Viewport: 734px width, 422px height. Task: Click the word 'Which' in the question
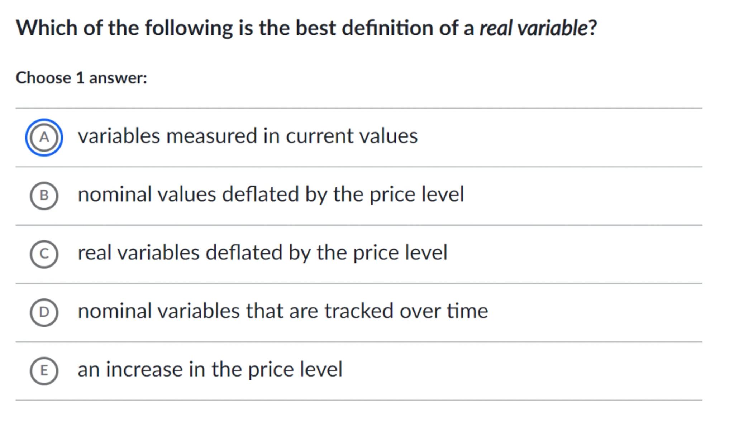47,28
